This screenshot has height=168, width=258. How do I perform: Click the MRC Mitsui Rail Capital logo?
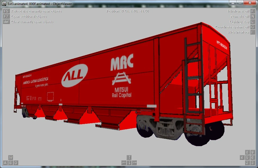122,76
